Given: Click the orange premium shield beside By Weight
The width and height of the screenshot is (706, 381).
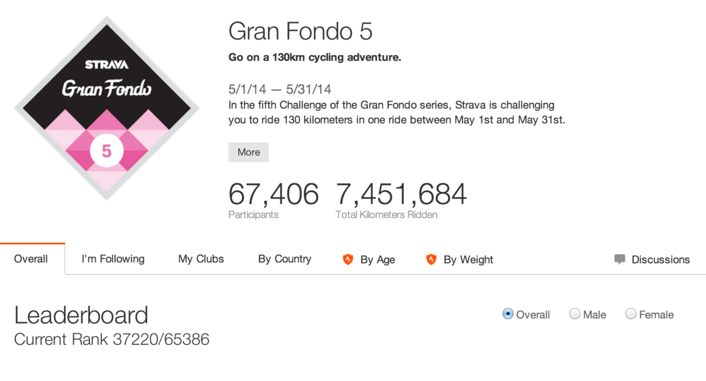Looking at the screenshot, I should (431, 259).
